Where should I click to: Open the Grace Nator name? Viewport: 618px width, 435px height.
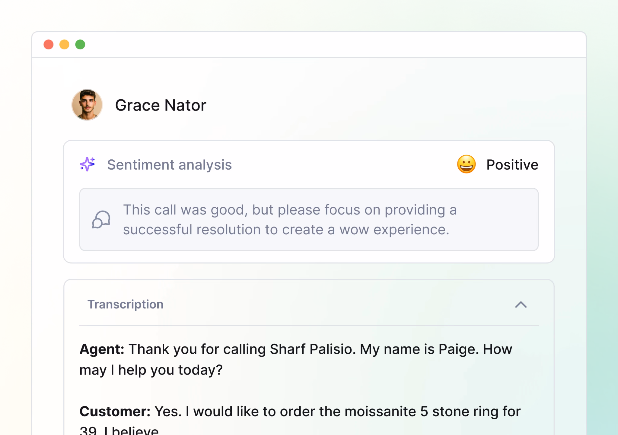pos(161,105)
